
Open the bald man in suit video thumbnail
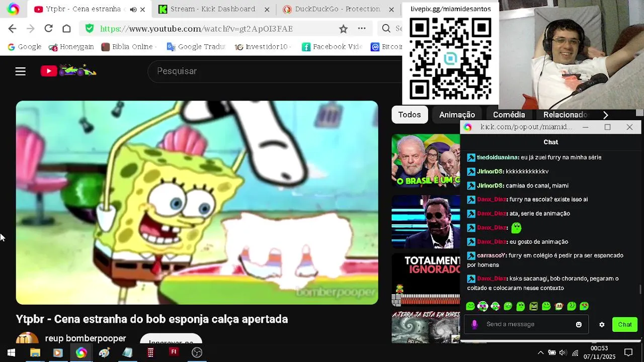[426, 222]
